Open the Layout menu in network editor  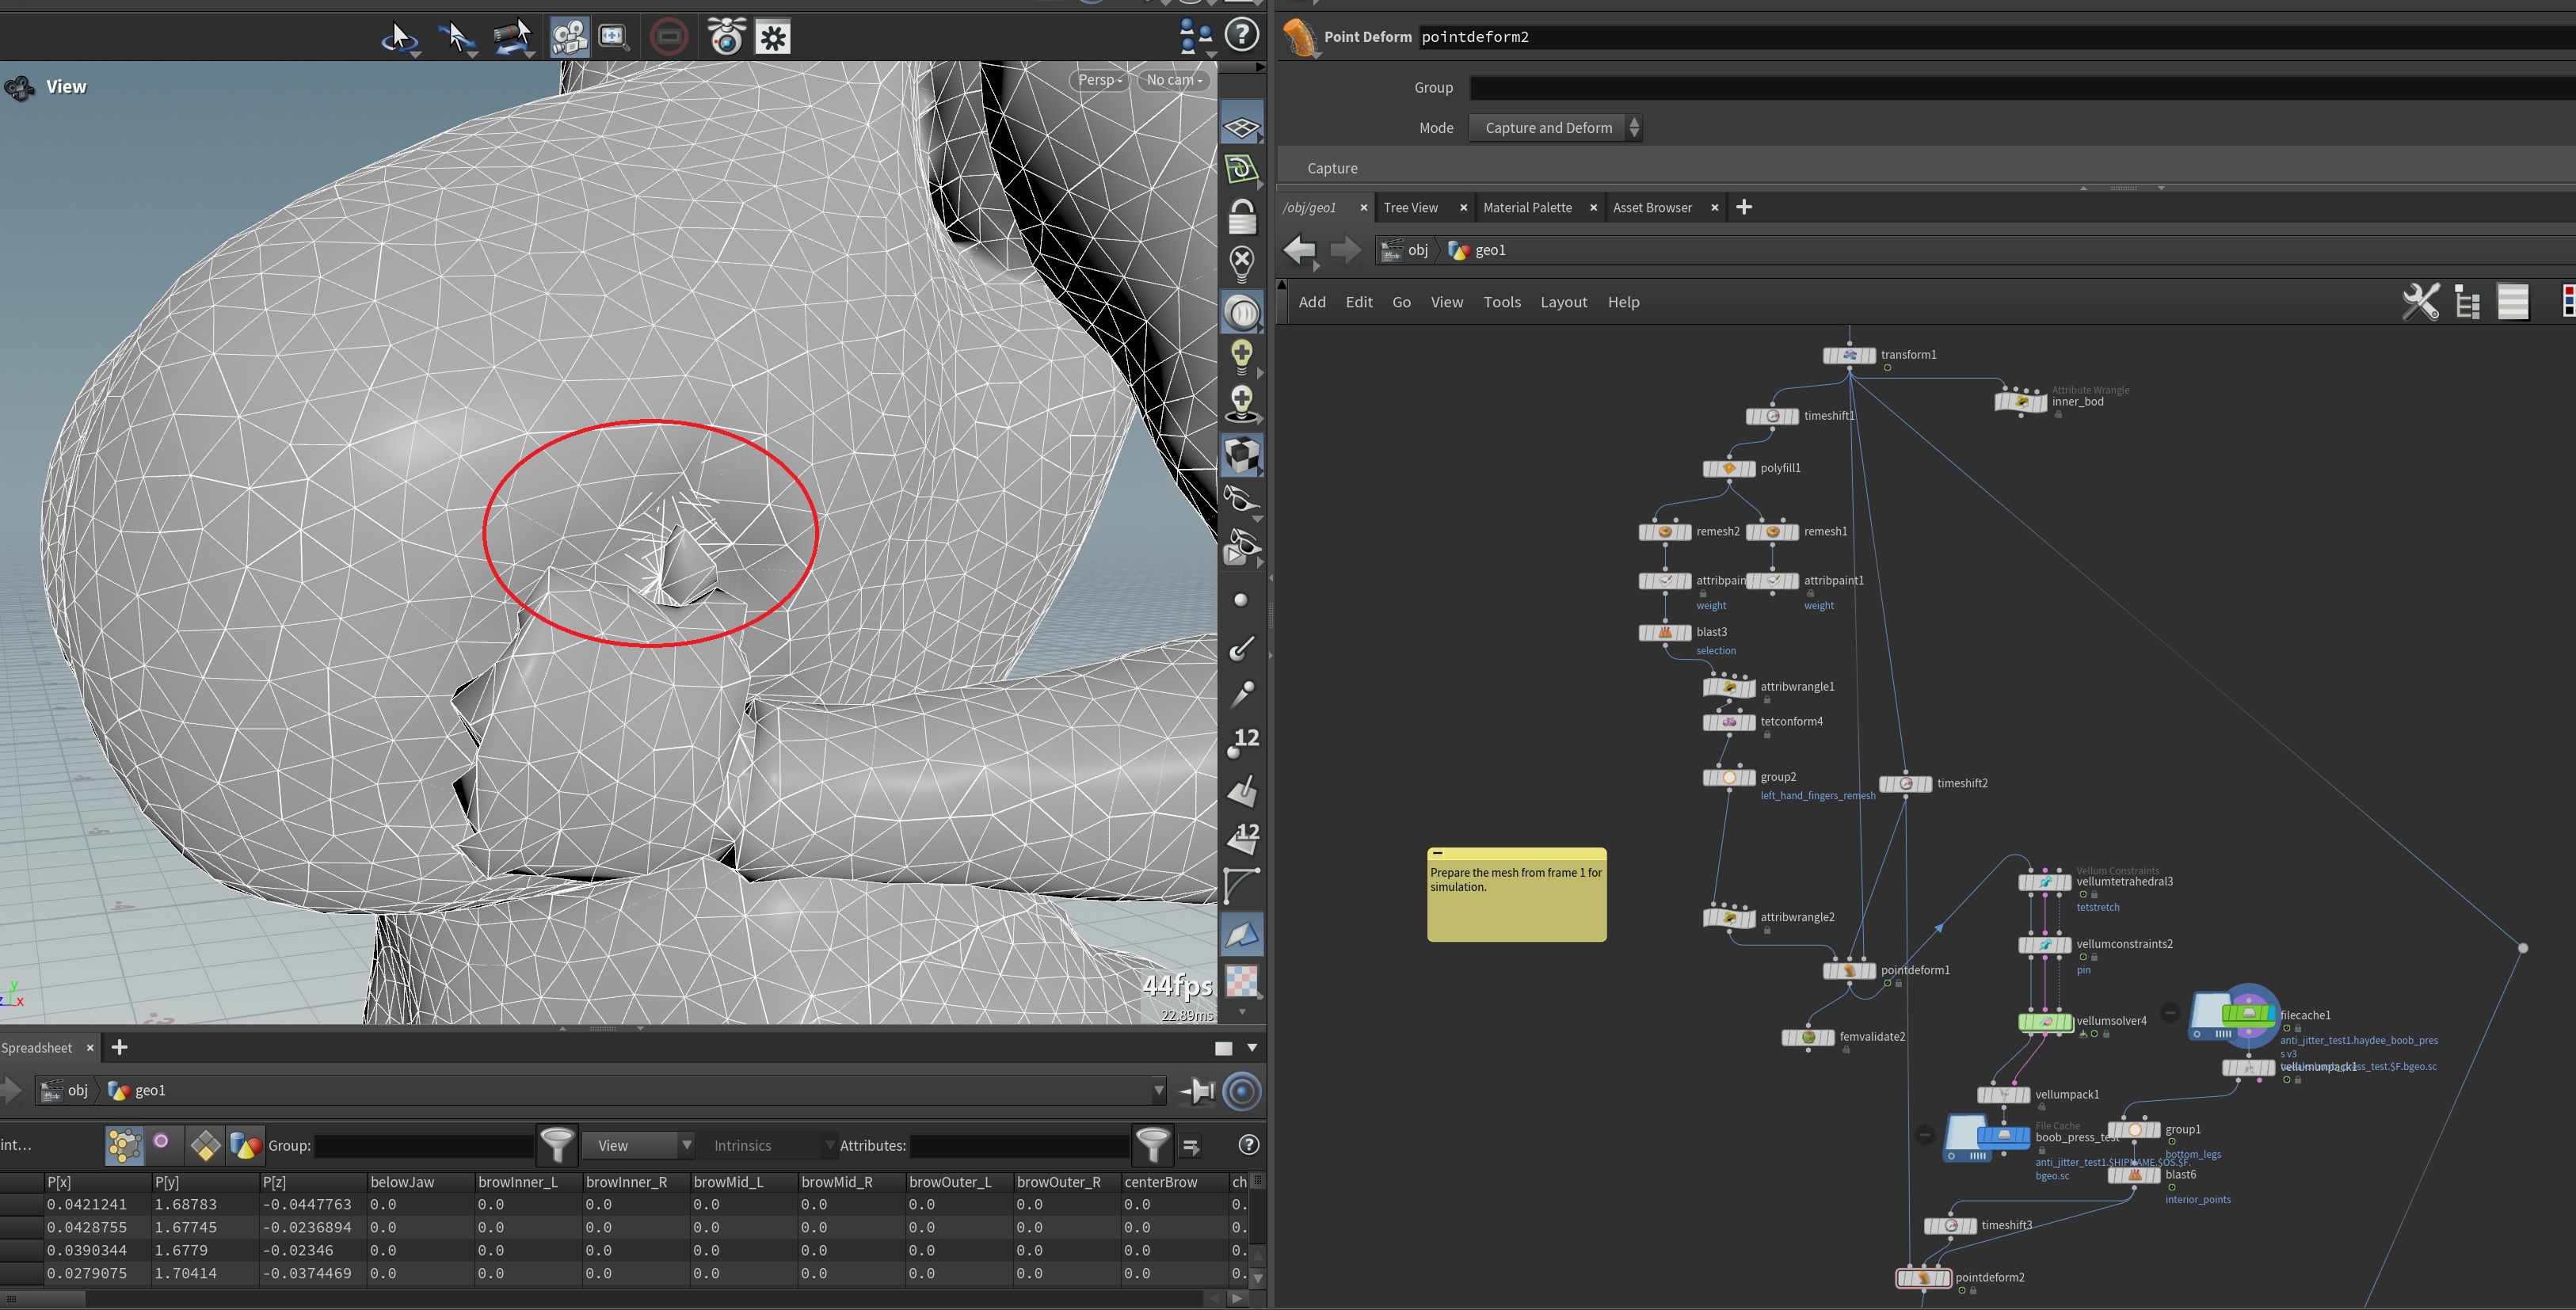[x=1563, y=302]
